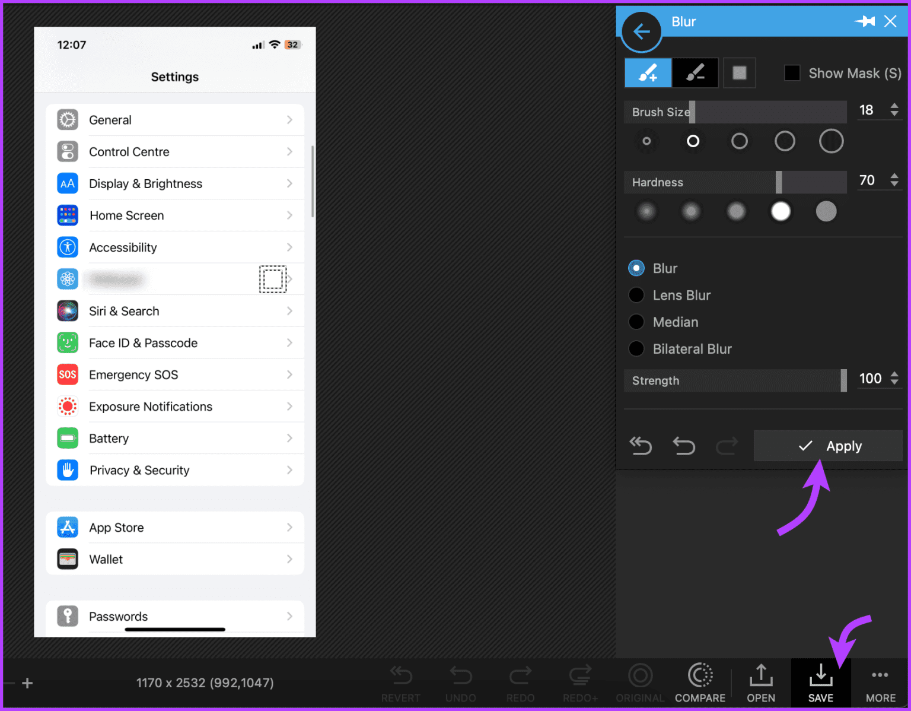This screenshot has height=711, width=911.
Task: Click the Original icon in the bottom bar
Action: point(640,683)
